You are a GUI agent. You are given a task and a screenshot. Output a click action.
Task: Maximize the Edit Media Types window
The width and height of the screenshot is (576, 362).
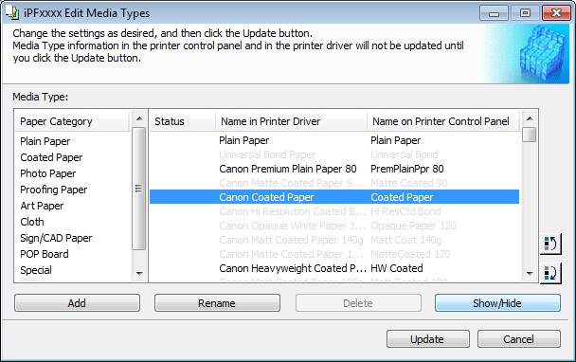[525, 13]
